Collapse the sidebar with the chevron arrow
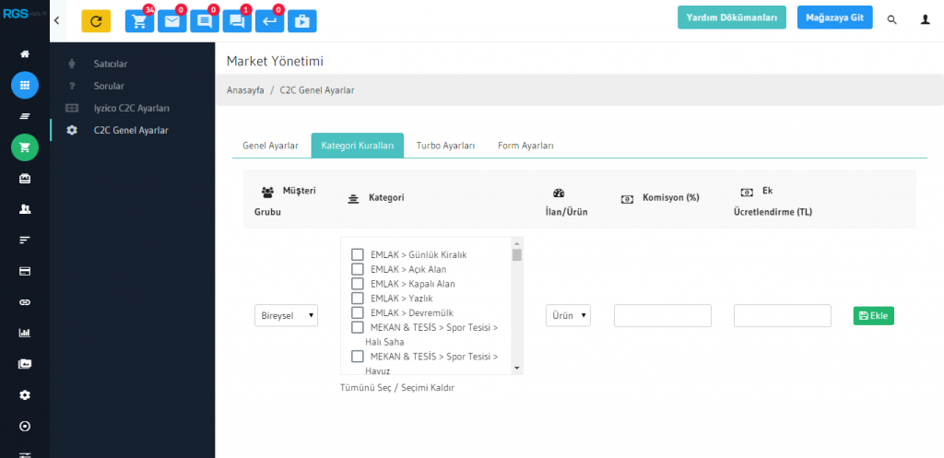944x458 pixels. (58, 19)
